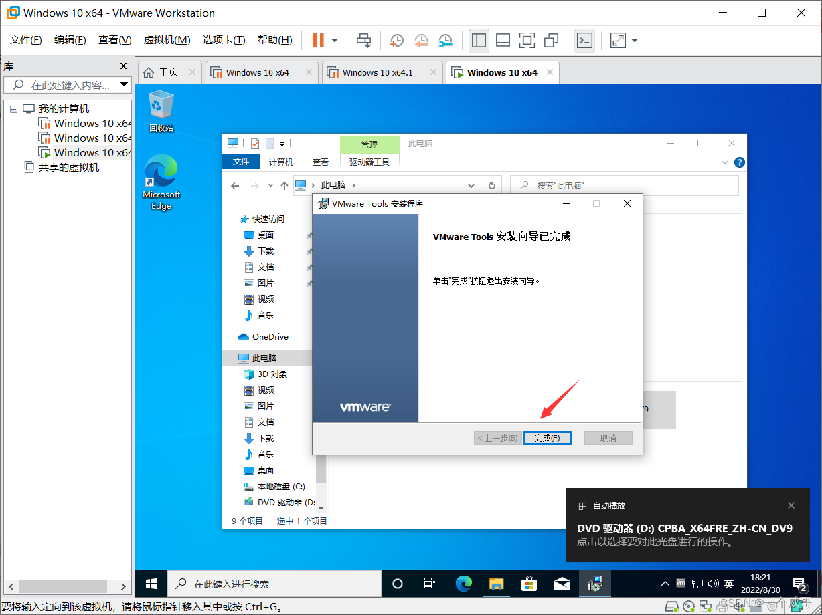
Task: Click Explorer back navigation arrow
Action: tap(235, 186)
